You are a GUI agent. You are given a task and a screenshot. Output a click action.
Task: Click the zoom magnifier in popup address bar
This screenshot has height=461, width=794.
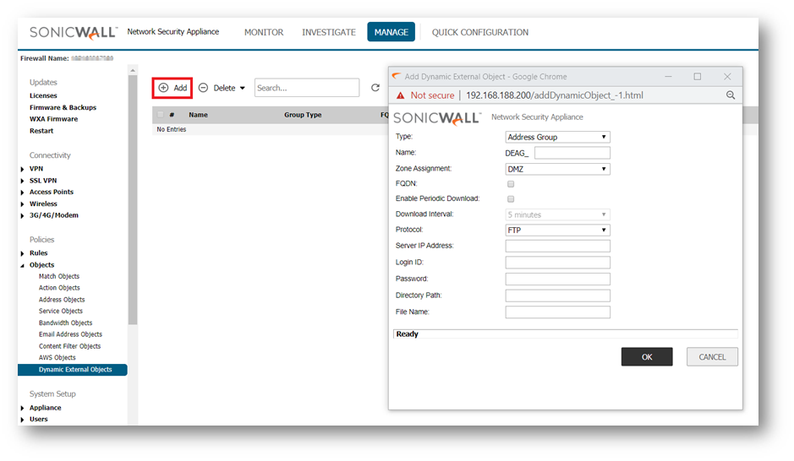(730, 95)
